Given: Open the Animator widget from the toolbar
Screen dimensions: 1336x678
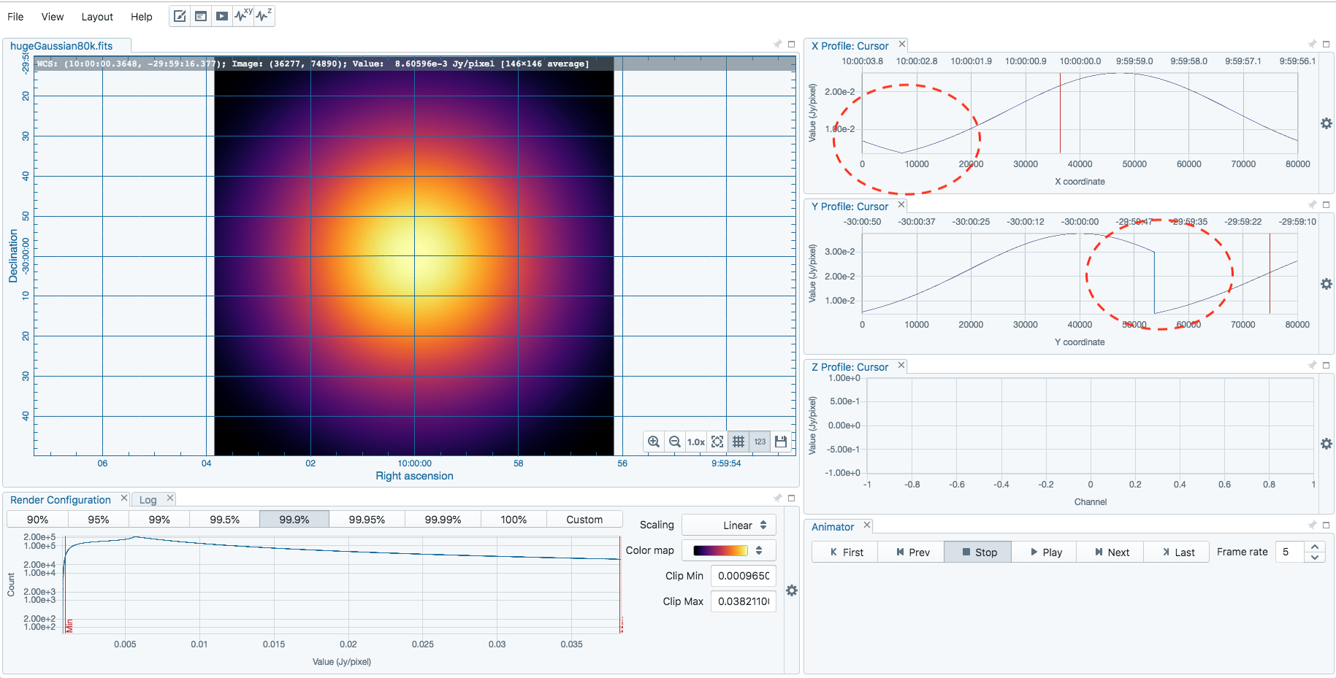Looking at the screenshot, I should 221,15.
